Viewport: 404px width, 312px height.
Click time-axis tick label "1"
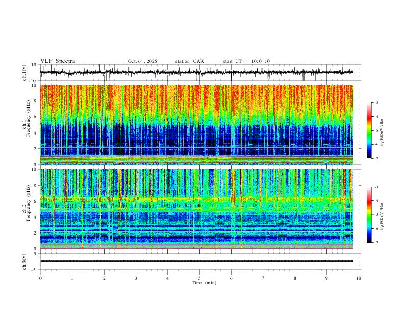tap(72, 278)
